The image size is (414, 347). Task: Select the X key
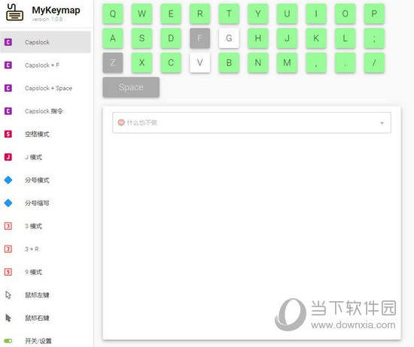142,62
